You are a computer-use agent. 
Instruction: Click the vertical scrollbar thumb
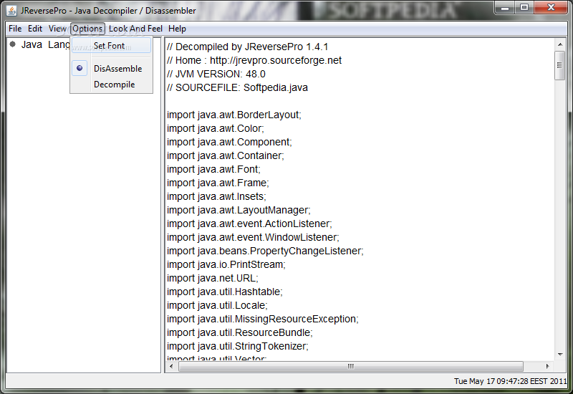point(560,65)
